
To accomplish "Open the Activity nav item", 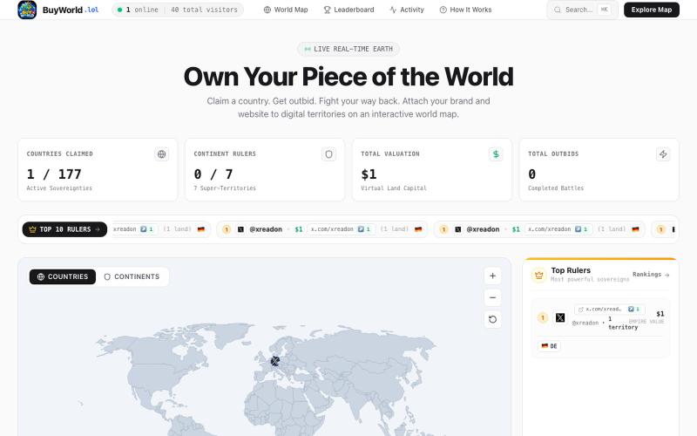I will point(407,10).
